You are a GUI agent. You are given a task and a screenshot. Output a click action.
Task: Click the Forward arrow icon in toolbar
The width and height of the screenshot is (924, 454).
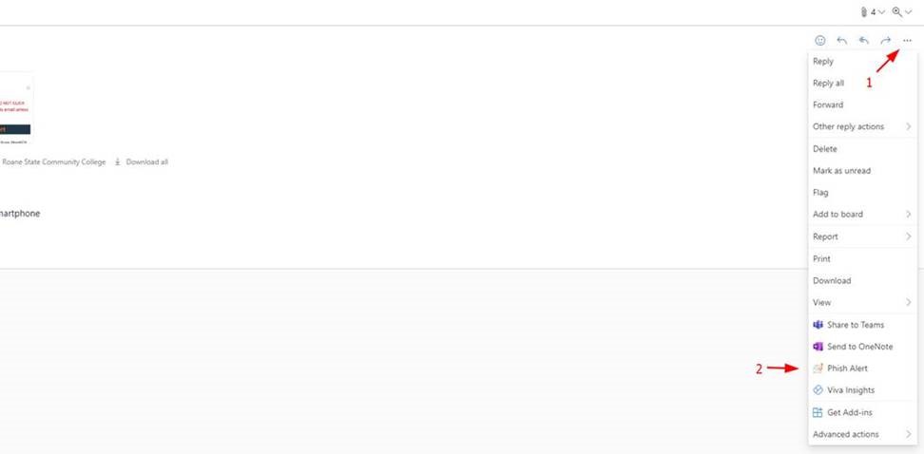click(x=886, y=41)
